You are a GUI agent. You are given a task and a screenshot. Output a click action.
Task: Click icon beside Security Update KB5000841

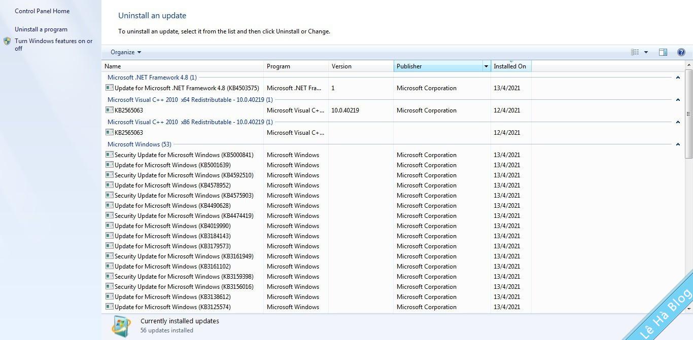pyautogui.click(x=110, y=155)
